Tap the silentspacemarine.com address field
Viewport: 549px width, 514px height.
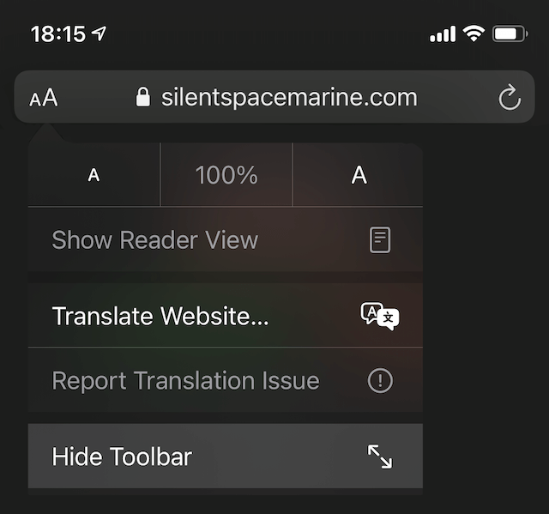(x=288, y=98)
